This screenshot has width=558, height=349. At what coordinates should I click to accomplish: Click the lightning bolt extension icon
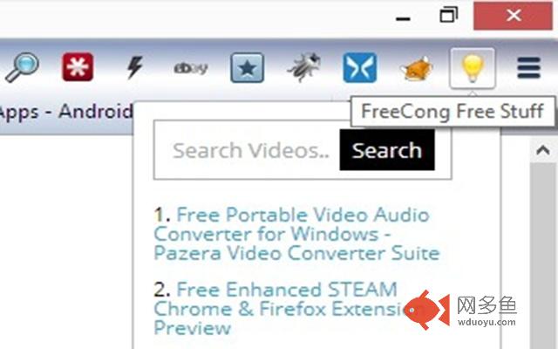134,67
